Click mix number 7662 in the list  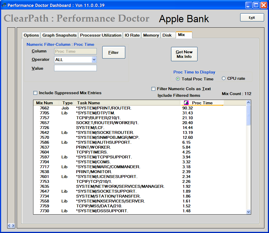click(44, 108)
